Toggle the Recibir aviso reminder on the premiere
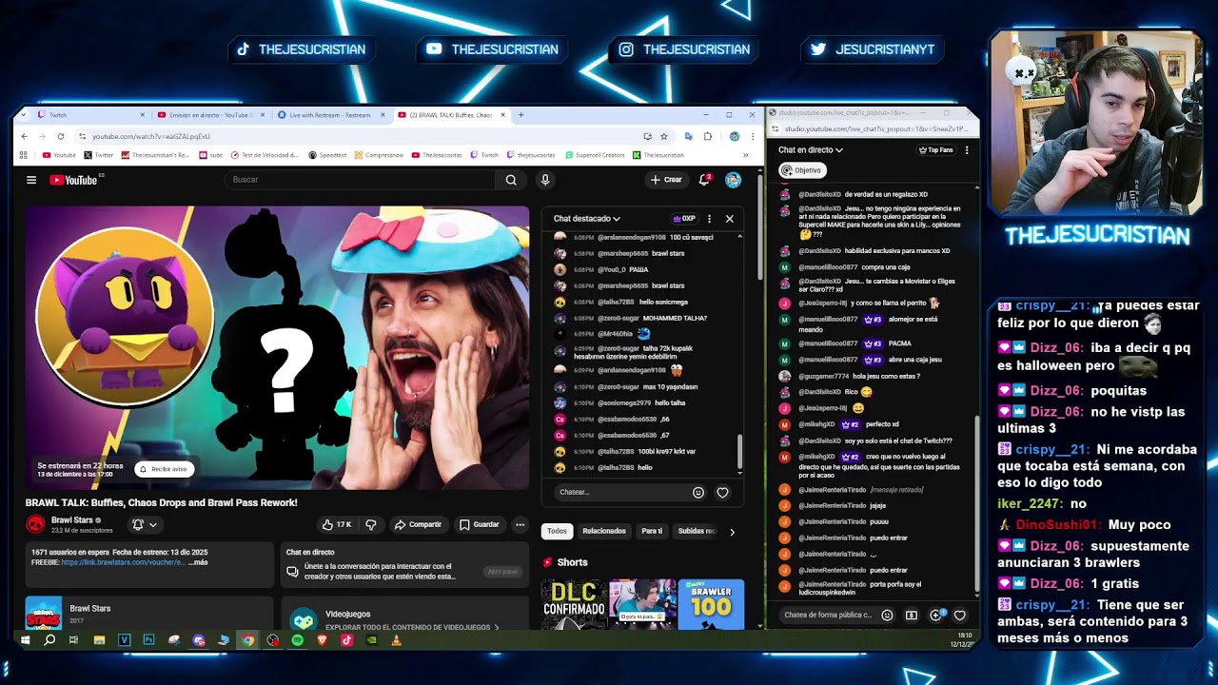The width and height of the screenshot is (1218, 685). 163,469
